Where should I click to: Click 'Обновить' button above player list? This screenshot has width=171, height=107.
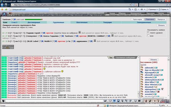(154, 60)
